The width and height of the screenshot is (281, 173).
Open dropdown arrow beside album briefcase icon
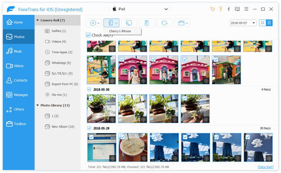coord(187,23)
